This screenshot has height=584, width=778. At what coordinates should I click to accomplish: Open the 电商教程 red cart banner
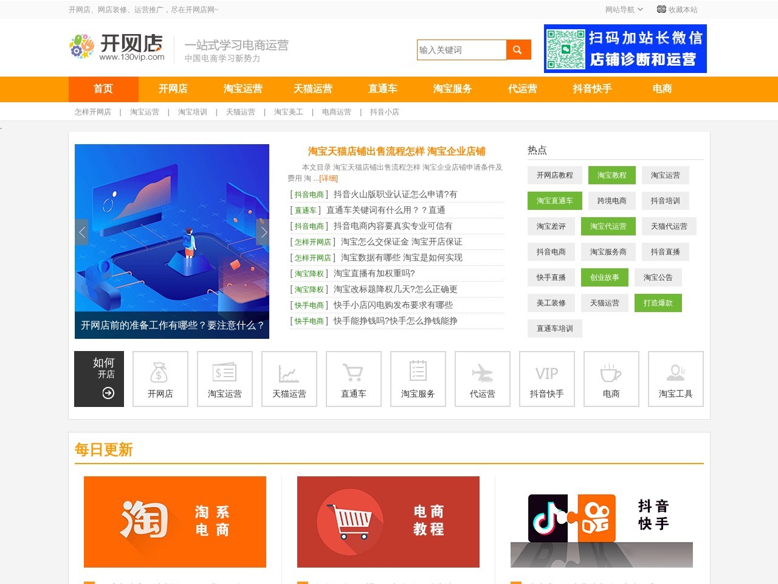[x=388, y=522]
